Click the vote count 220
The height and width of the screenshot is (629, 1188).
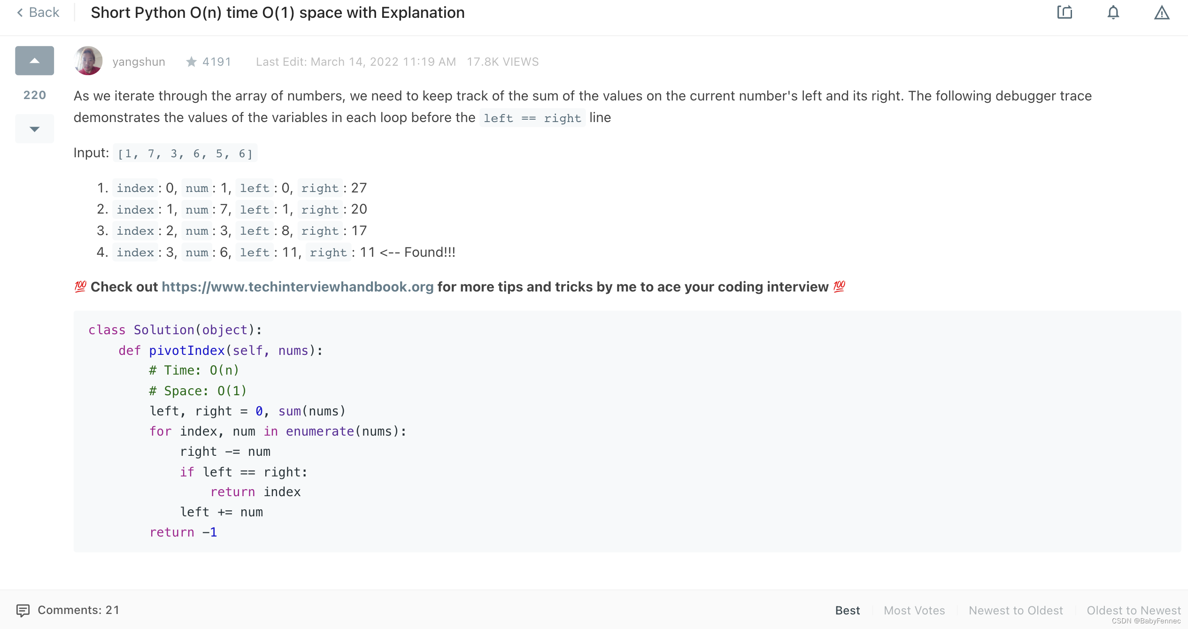click(x=34, y=95)
